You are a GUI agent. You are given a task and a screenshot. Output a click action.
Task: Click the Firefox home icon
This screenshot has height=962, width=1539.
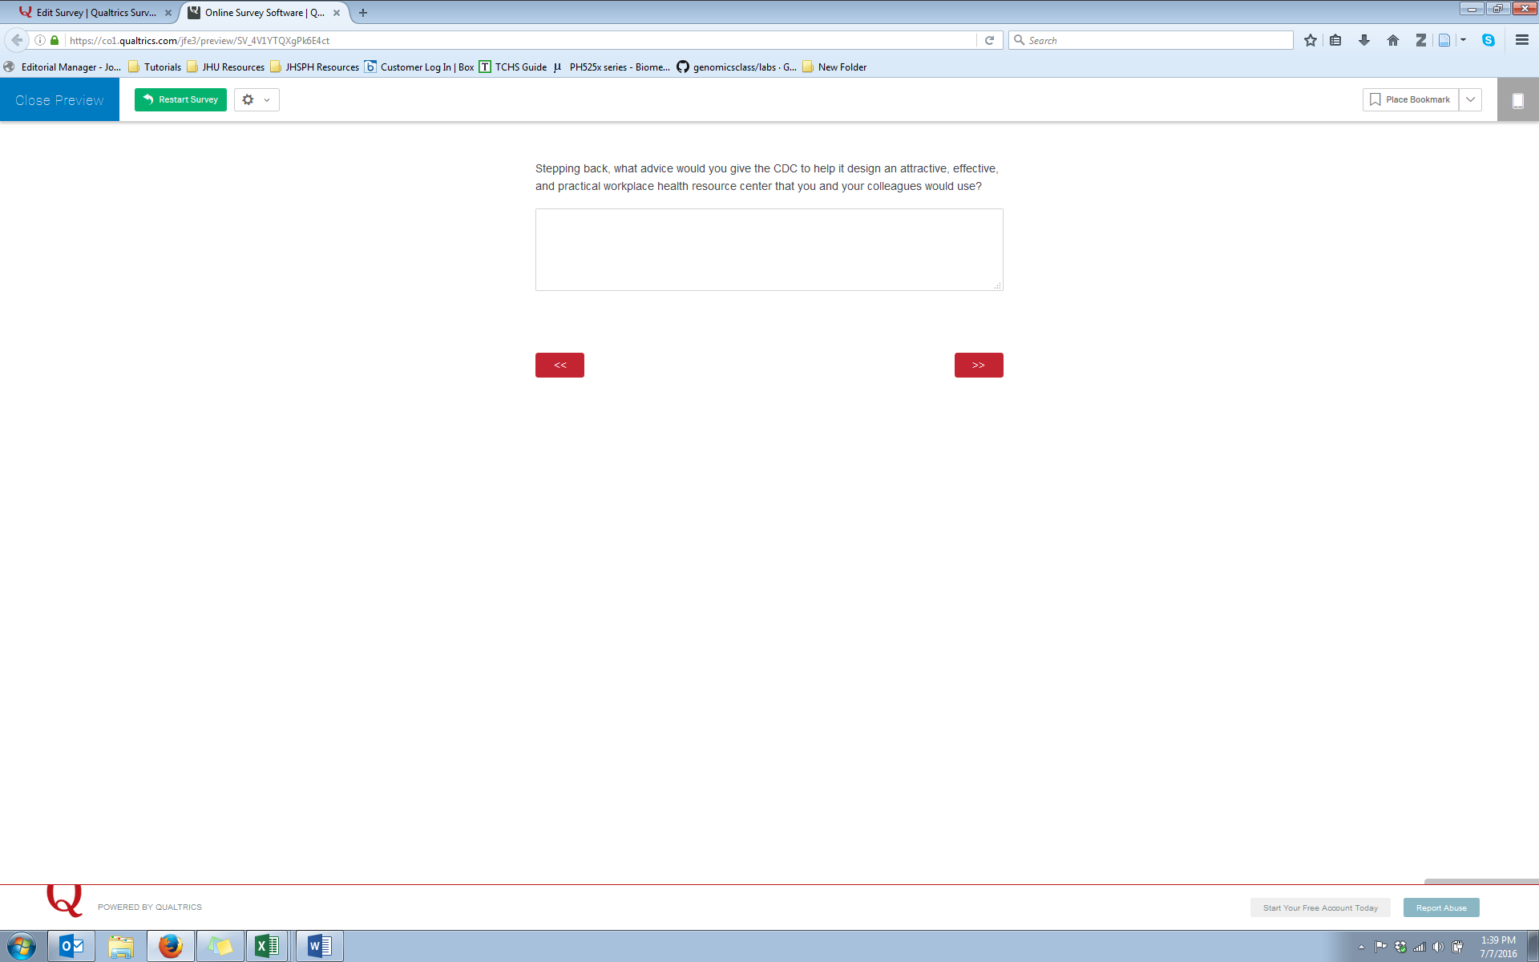coord(1392,40)
